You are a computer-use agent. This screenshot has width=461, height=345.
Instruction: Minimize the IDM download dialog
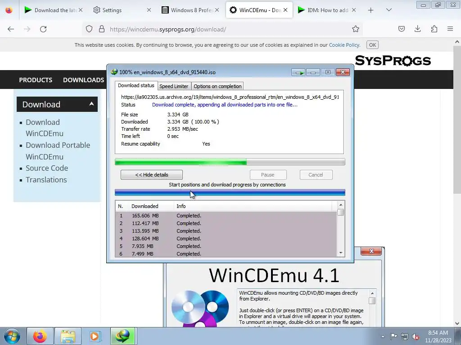tap(313, 72)
